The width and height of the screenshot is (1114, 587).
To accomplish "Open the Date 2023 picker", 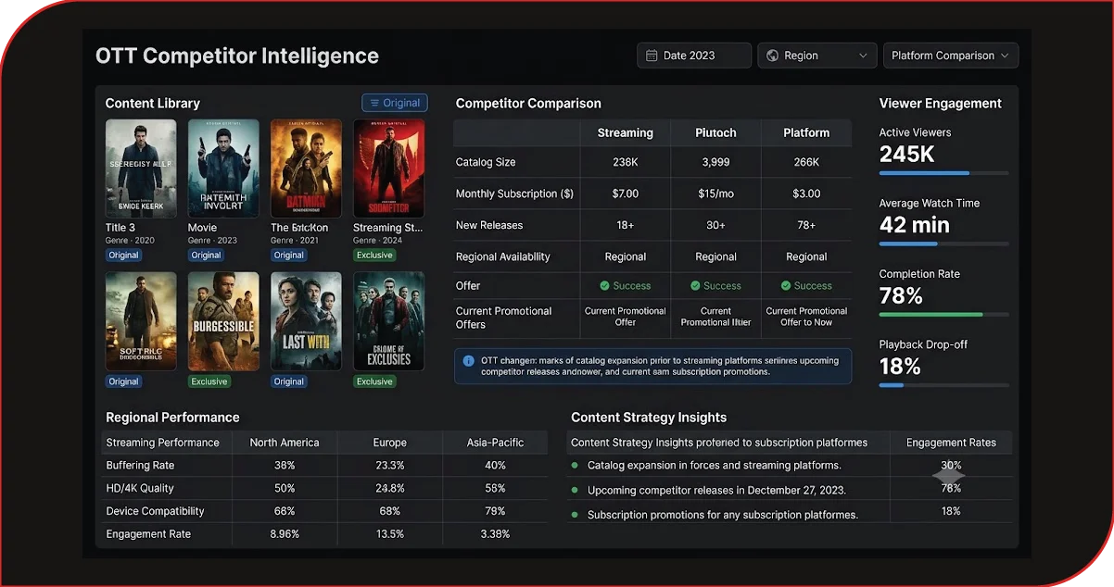I will point(694,56).
